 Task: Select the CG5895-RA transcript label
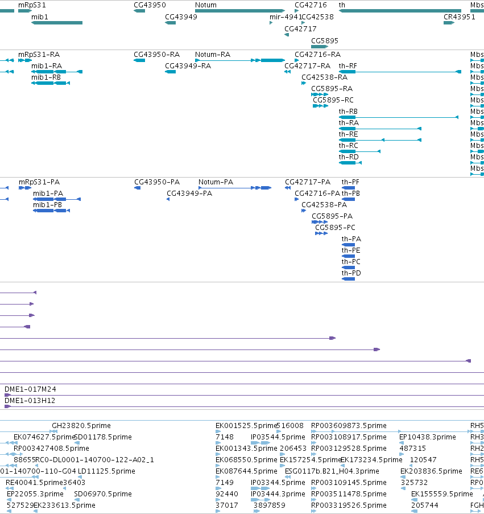tap(332, 89)
